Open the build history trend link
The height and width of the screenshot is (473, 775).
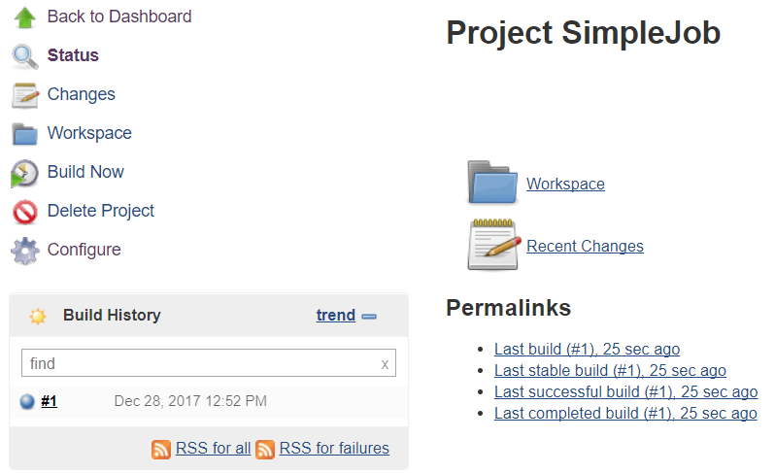336,316
